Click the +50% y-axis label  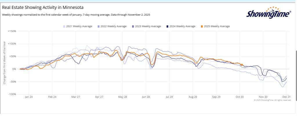(x=12, y=57)
